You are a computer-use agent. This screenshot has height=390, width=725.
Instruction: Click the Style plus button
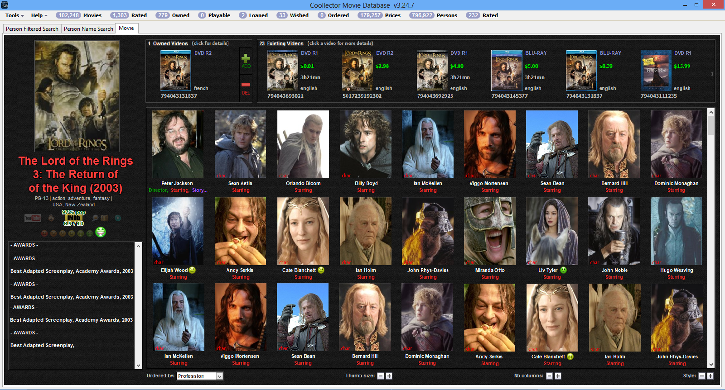coord(710,376)
